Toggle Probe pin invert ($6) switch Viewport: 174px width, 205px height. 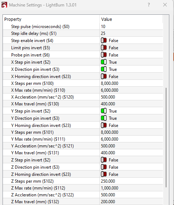pyautogui.click(x=104, y=55)
